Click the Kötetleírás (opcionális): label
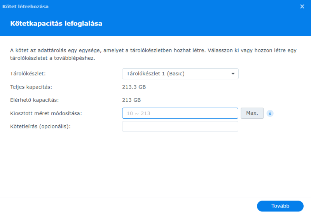311x213 pixels. point(40,126)
